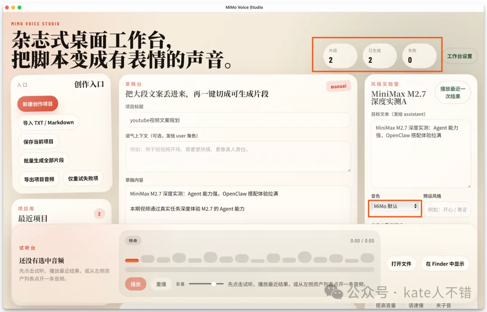Click 在 Finder 中显示 button
The image size is (487, 312).
pyautogui.click(x=445, y=264)
